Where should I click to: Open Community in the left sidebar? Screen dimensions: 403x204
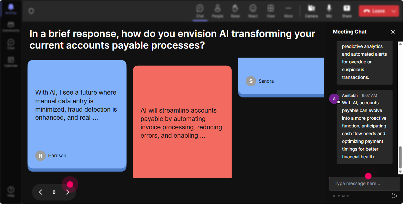(11, 27)
